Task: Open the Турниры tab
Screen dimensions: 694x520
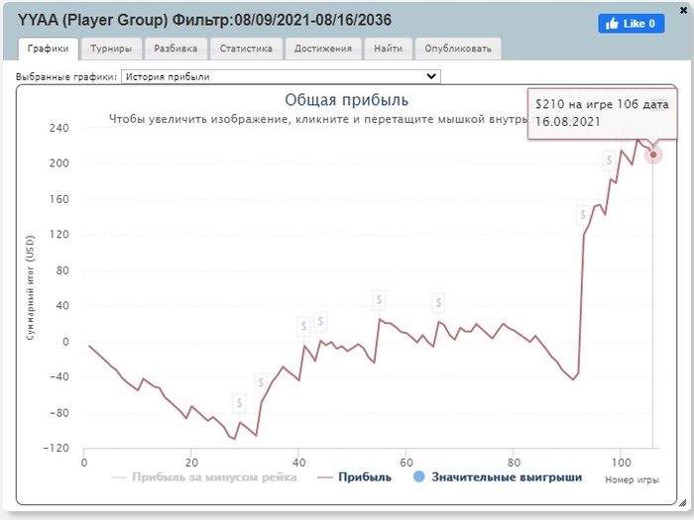Action: 111,49
